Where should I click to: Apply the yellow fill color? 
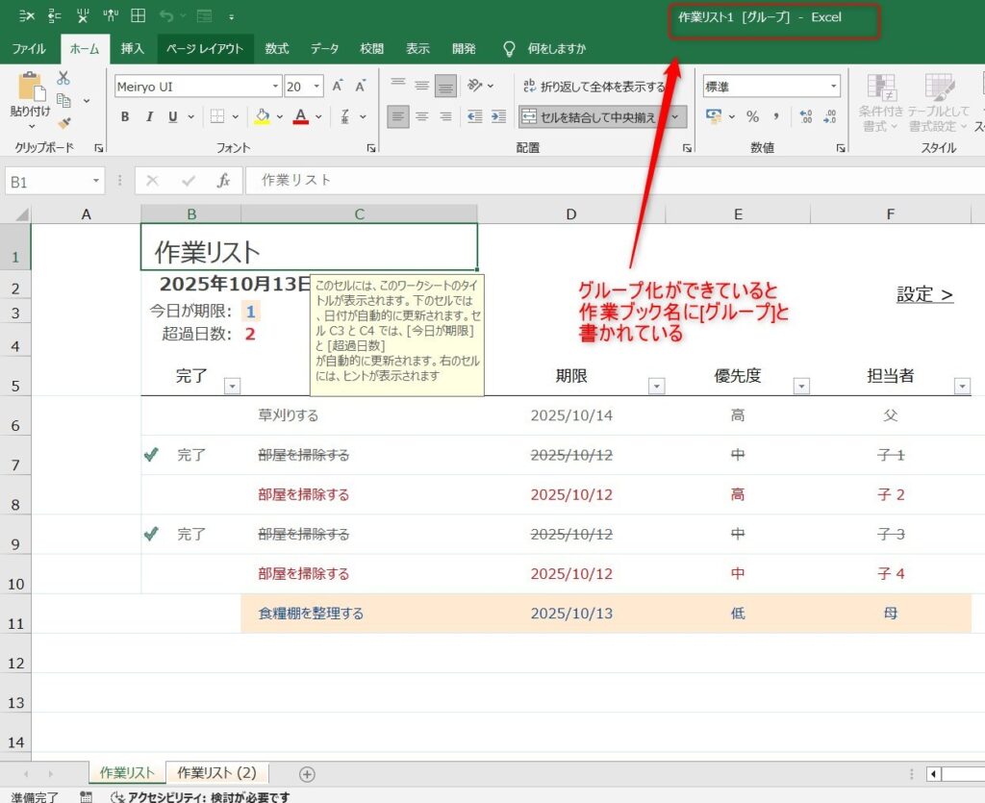(x=262, y=116)
